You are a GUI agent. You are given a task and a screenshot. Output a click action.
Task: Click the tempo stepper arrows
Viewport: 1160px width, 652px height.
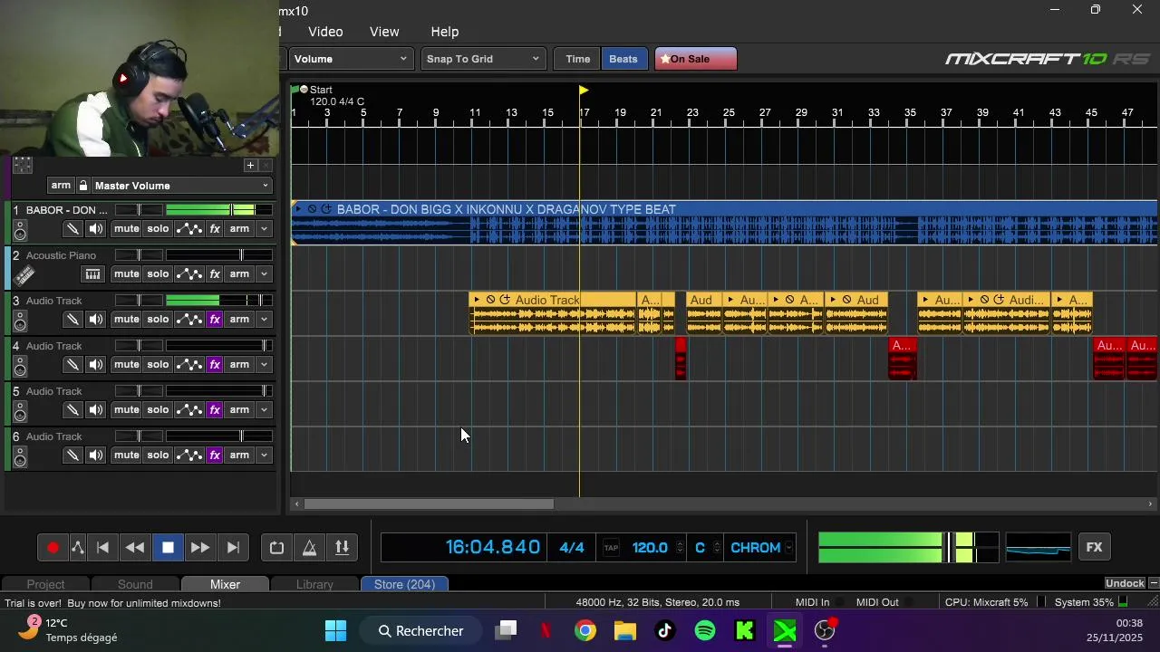click(x=681, y=548)
